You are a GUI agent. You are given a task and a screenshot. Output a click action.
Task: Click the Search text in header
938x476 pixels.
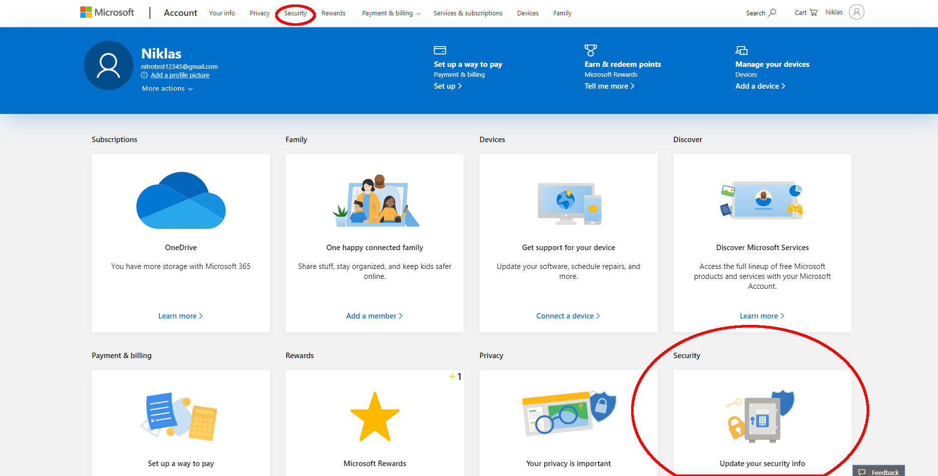(x=756, y=13)
